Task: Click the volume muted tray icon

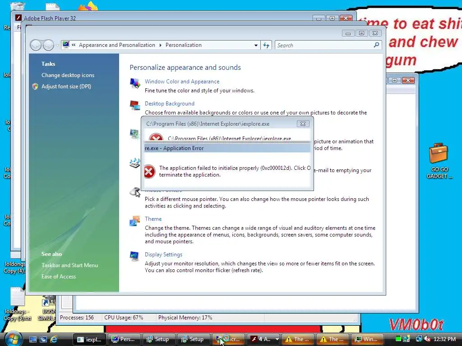Action: point(427,339)
